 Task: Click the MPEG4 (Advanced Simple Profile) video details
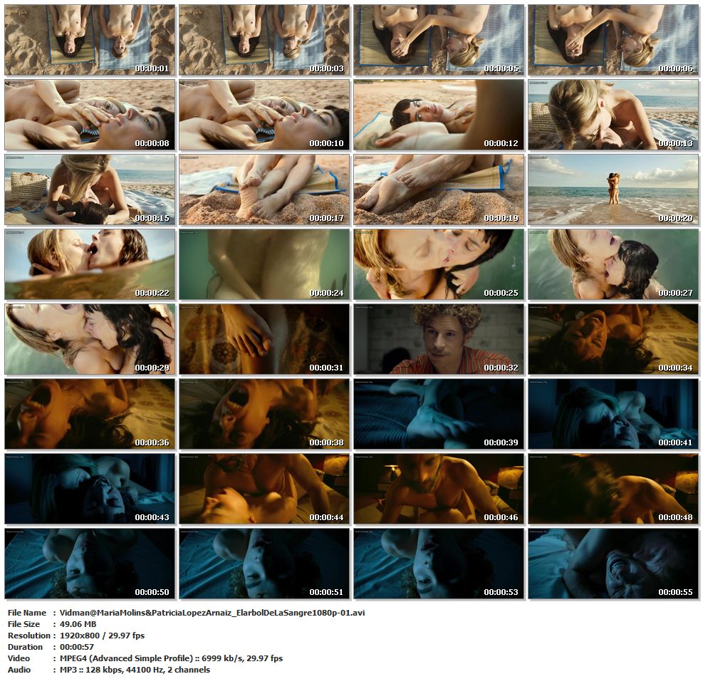171,658
